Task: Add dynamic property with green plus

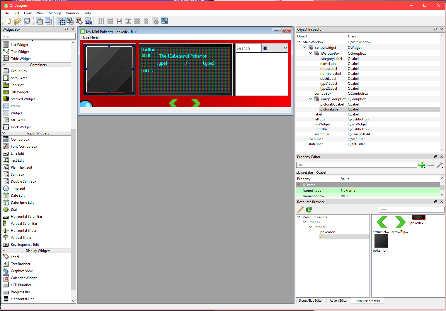Action: pyautogui.click(x=422, y=165)
